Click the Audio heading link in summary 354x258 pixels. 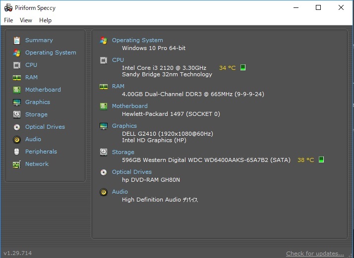pyautogui.click(x=120, y=192)
